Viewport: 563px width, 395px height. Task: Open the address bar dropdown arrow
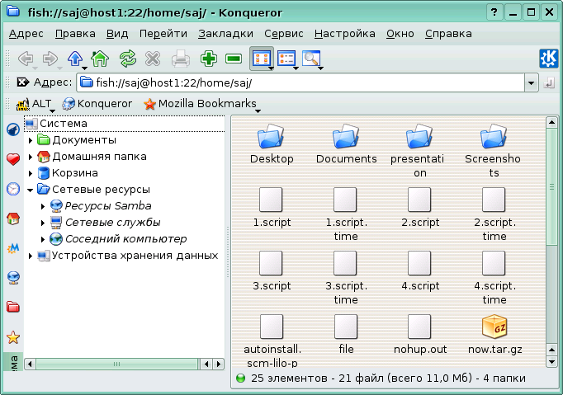coord(531,82)
